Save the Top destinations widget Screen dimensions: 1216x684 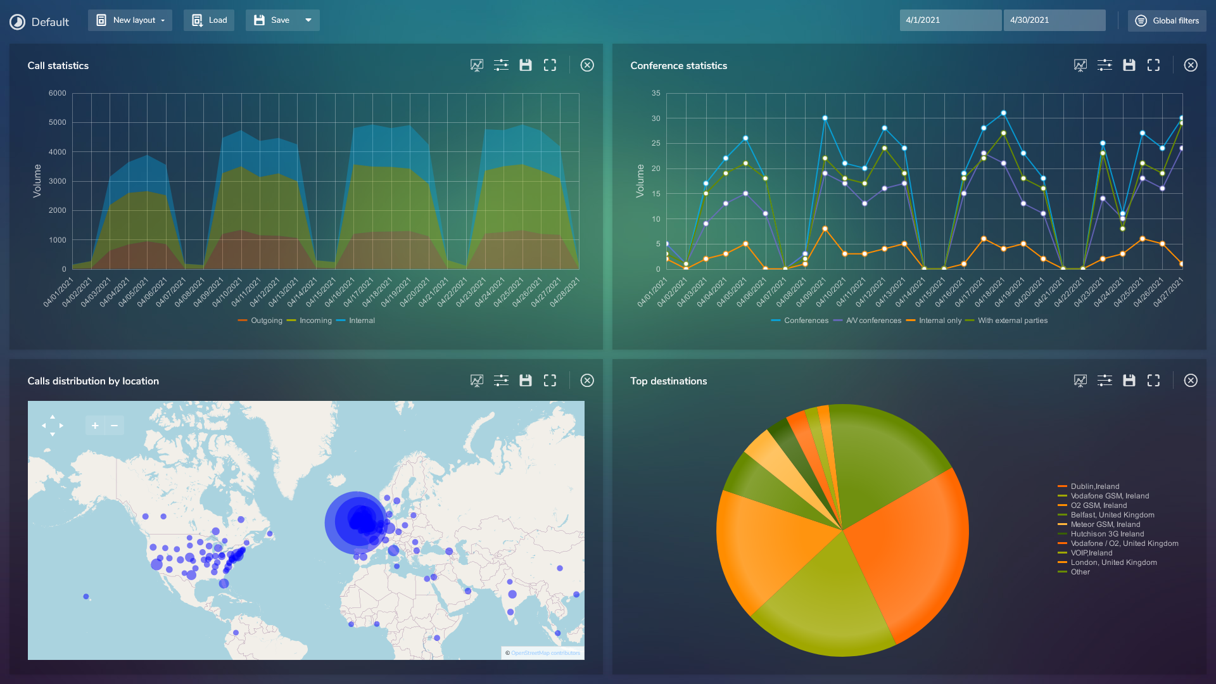[1129, 381]
